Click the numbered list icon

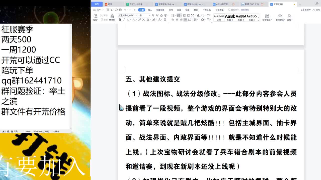(x=179, y=15)
